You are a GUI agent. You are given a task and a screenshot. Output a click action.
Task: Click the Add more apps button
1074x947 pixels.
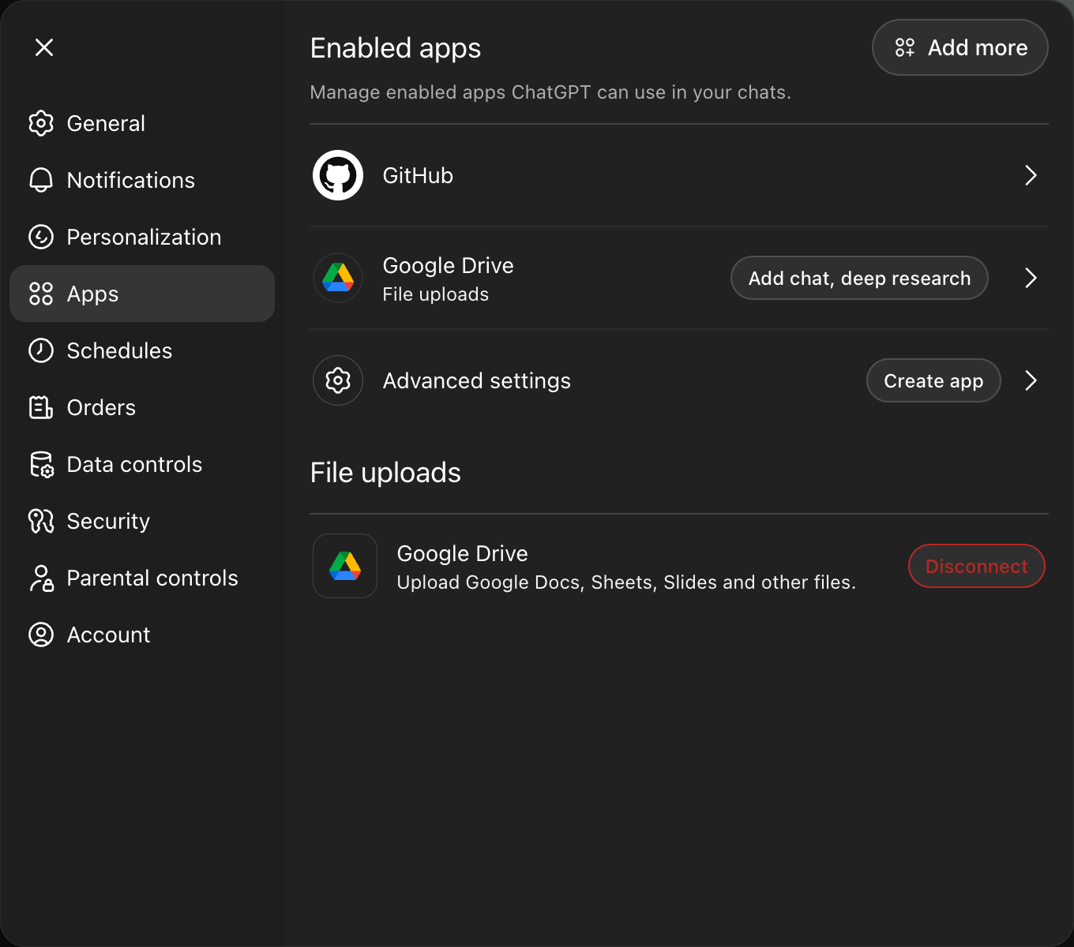pyautogui.click(x=959, y=47)
